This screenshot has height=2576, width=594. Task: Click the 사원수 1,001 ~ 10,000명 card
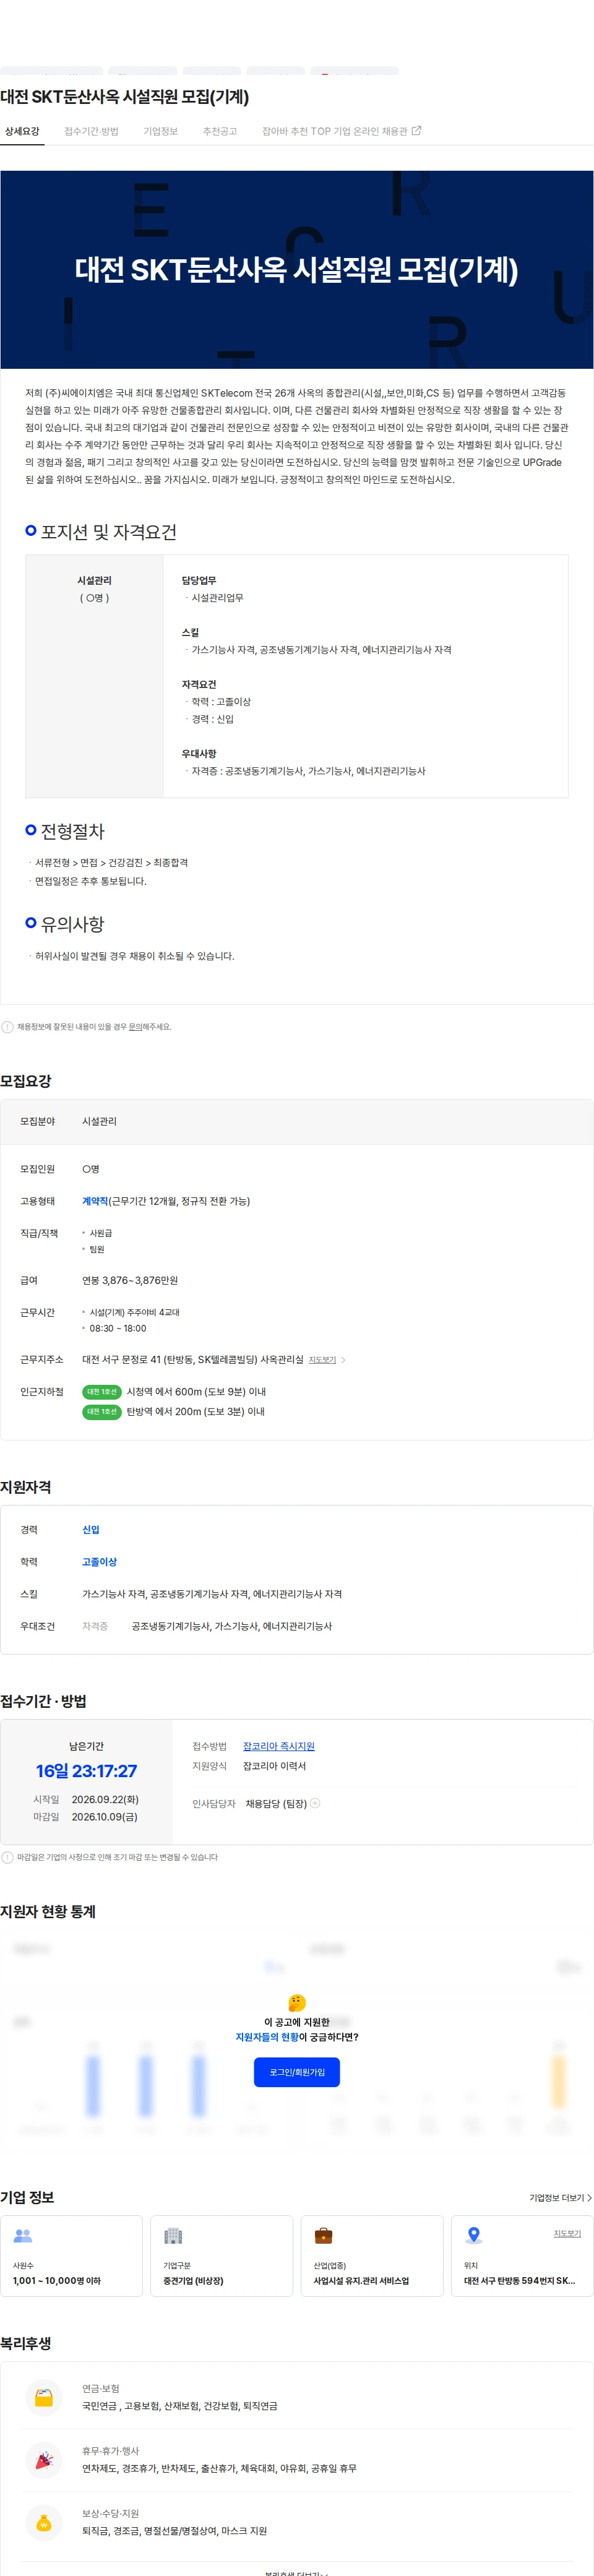coord(72,2256)
